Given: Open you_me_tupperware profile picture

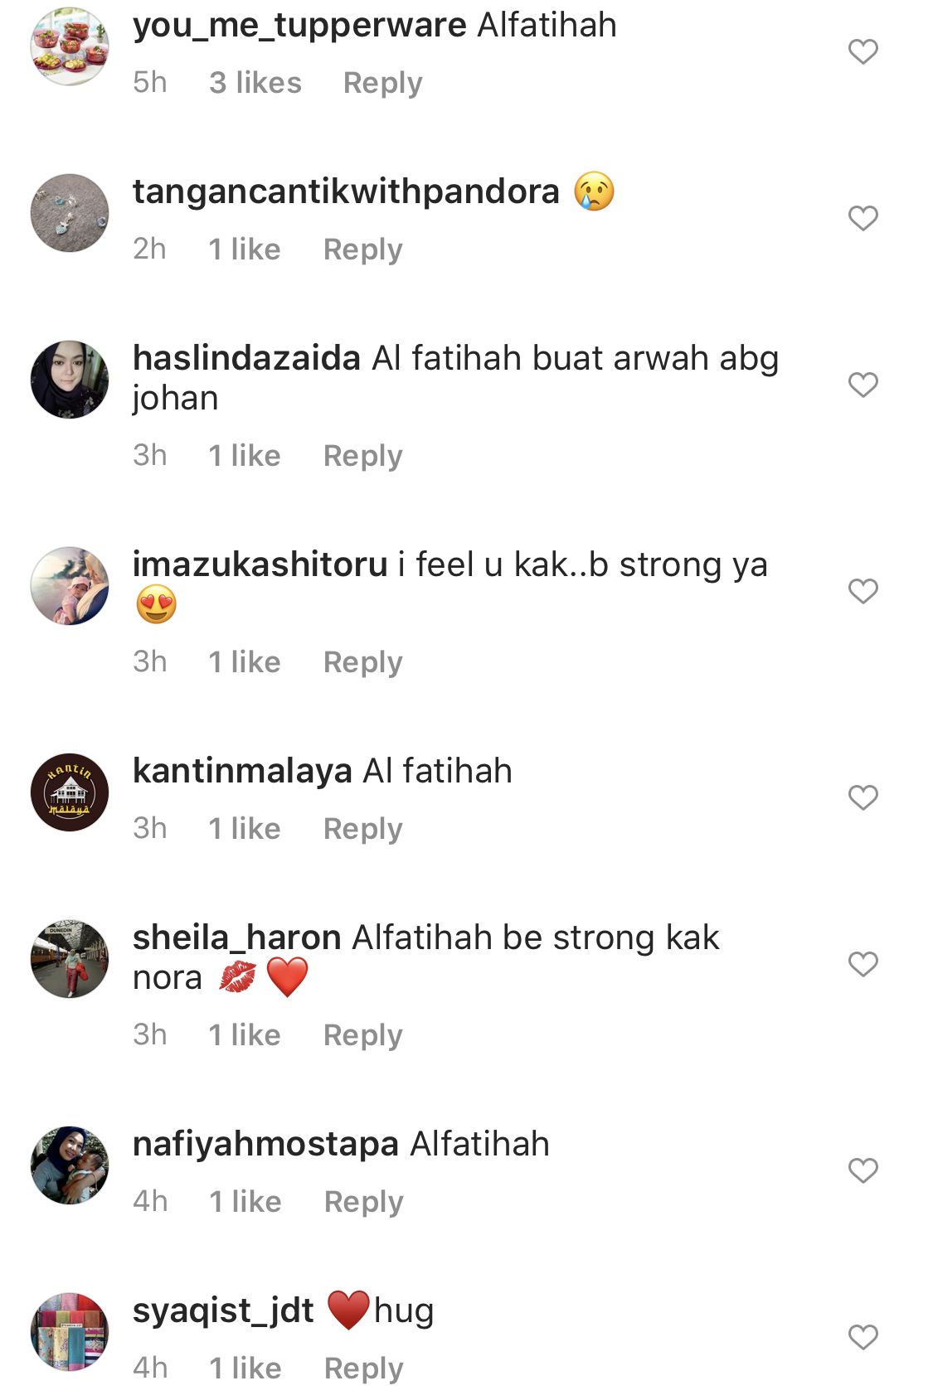Looking at the screenshot, I should (x=70, y=46).
